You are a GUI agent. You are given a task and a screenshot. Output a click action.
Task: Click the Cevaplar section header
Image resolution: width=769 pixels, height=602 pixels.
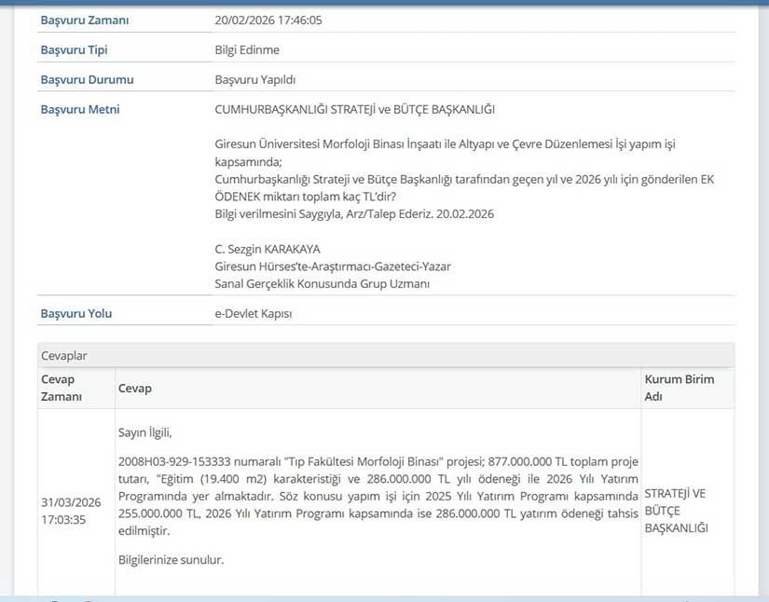(x=63, y=356)
